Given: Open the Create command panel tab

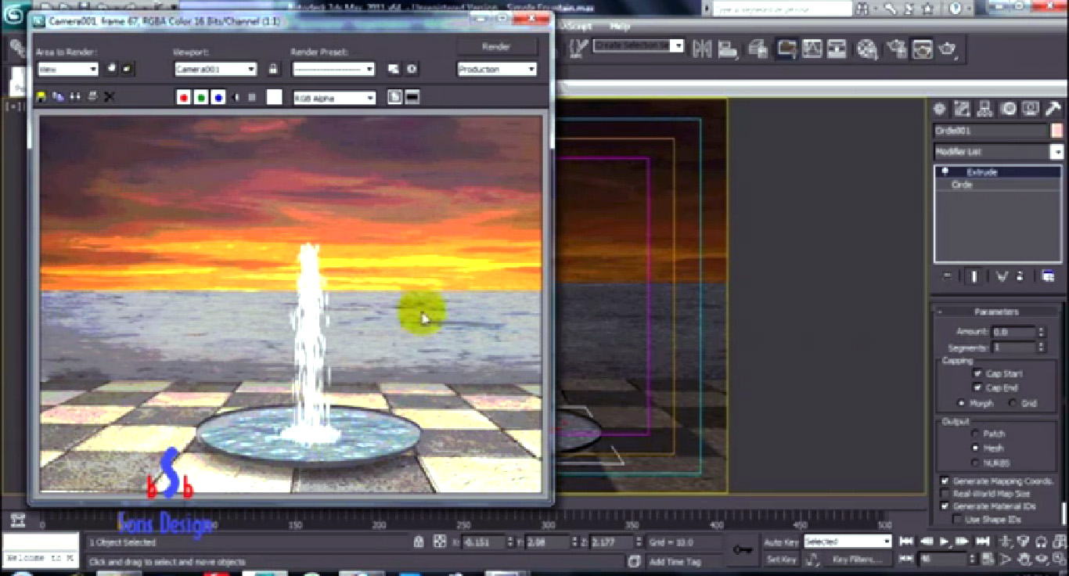Looking at the screenshot, I should [939, 109].
